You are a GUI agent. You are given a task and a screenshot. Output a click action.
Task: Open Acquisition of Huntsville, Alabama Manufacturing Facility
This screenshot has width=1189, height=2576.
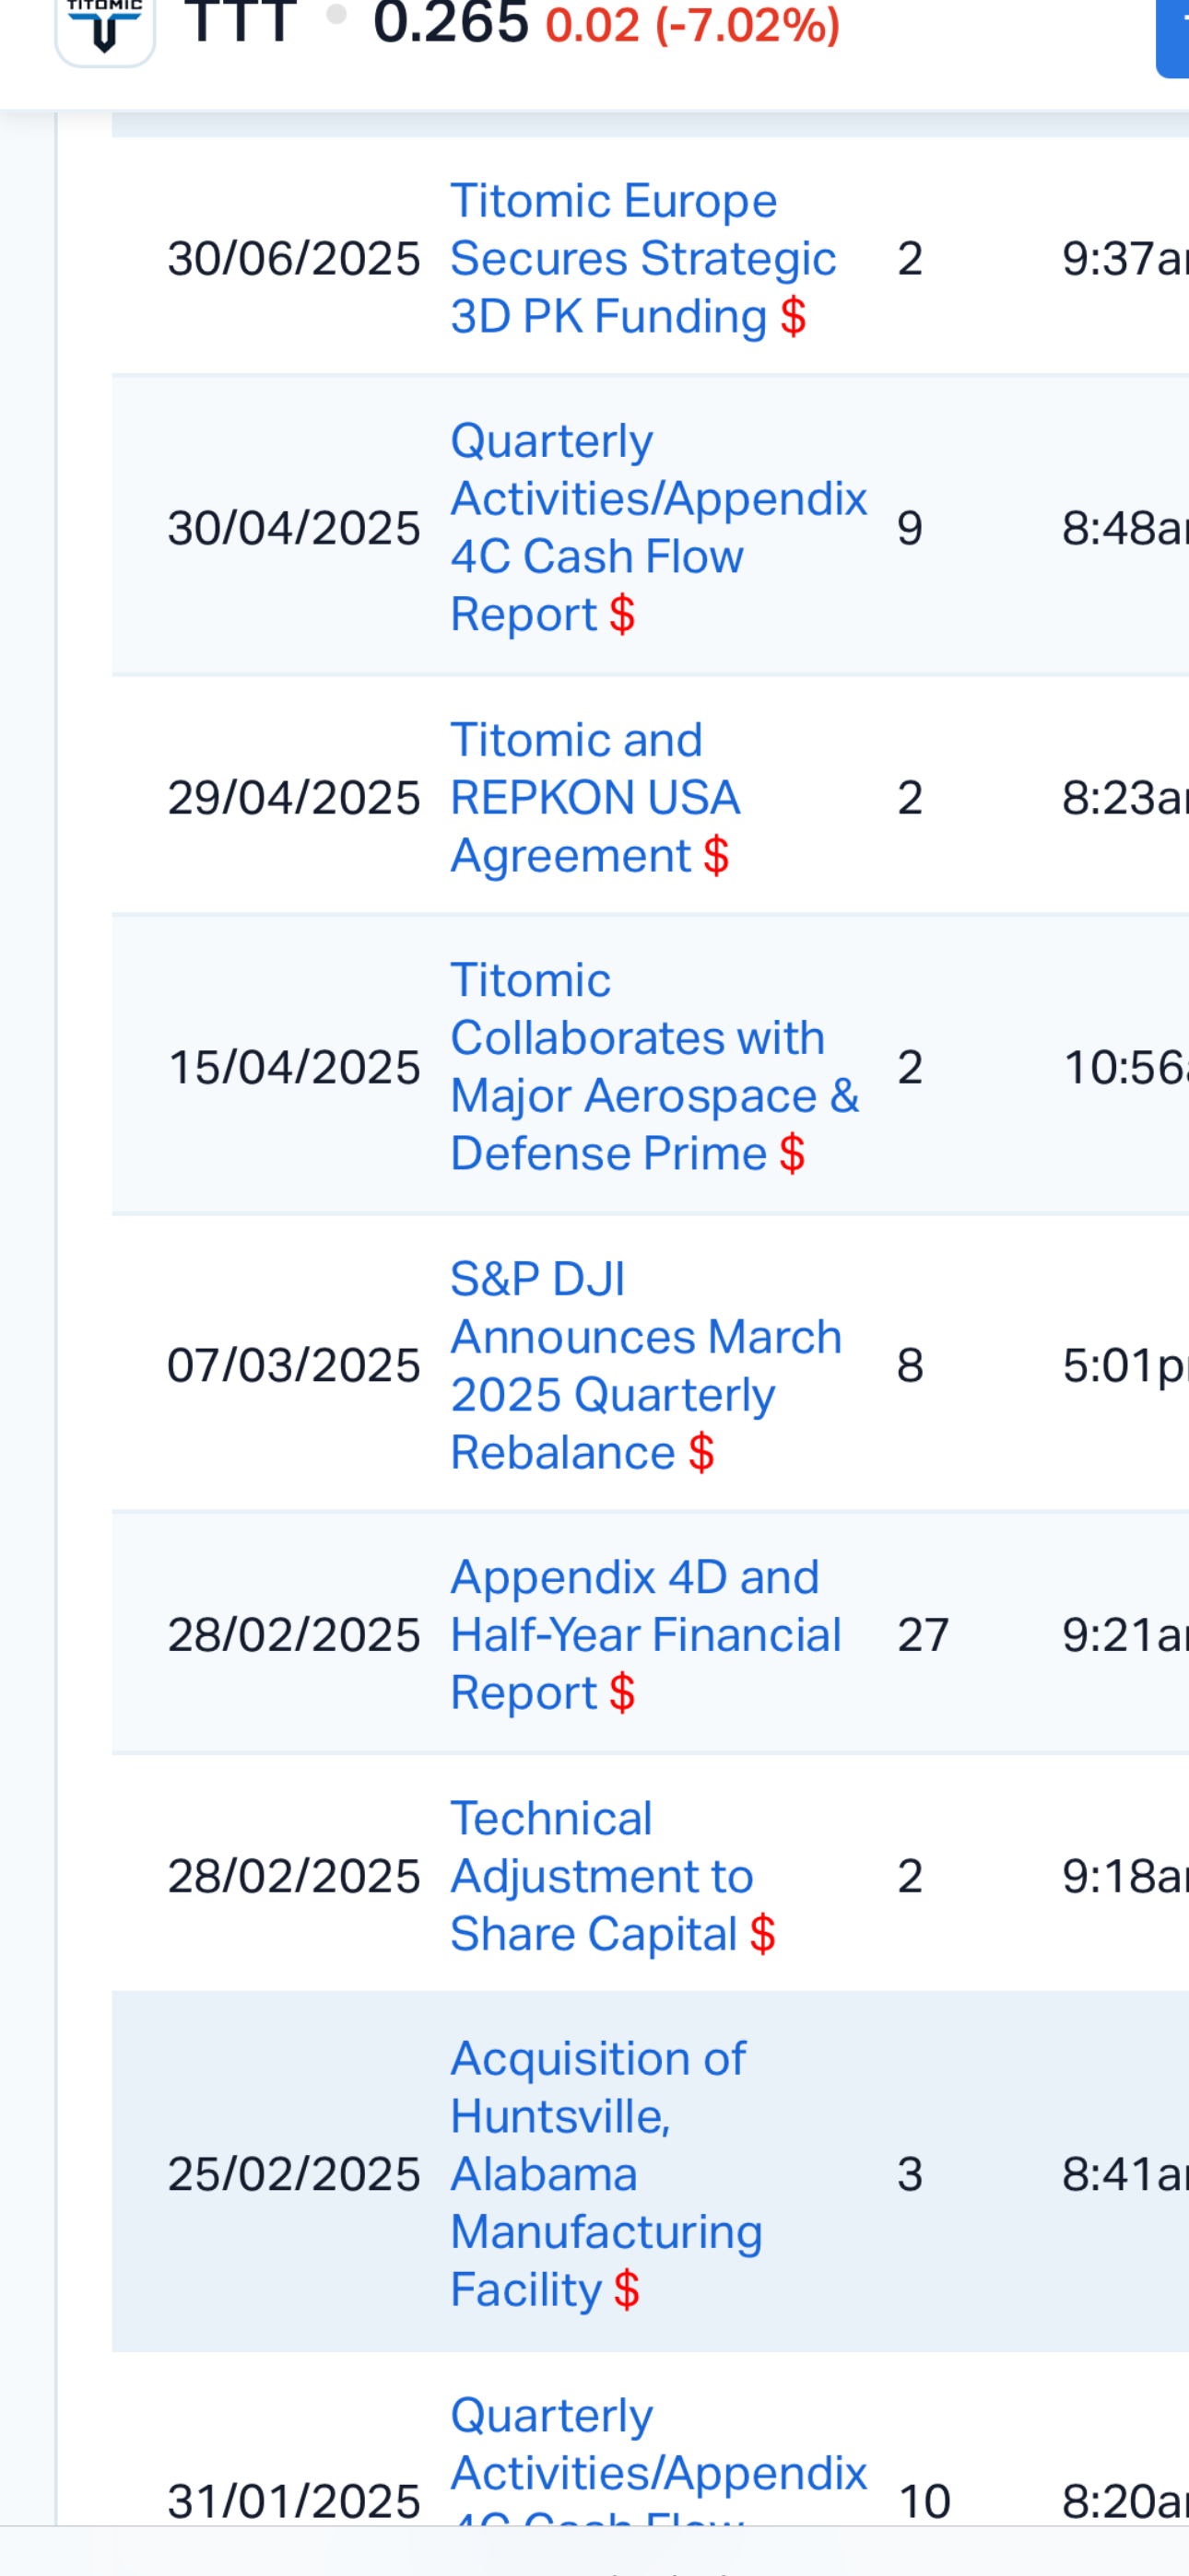click(606, 2173)
